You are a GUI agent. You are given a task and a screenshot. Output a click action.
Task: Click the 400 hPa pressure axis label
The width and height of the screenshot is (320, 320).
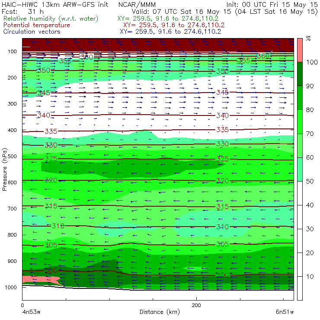pos(12,130)
